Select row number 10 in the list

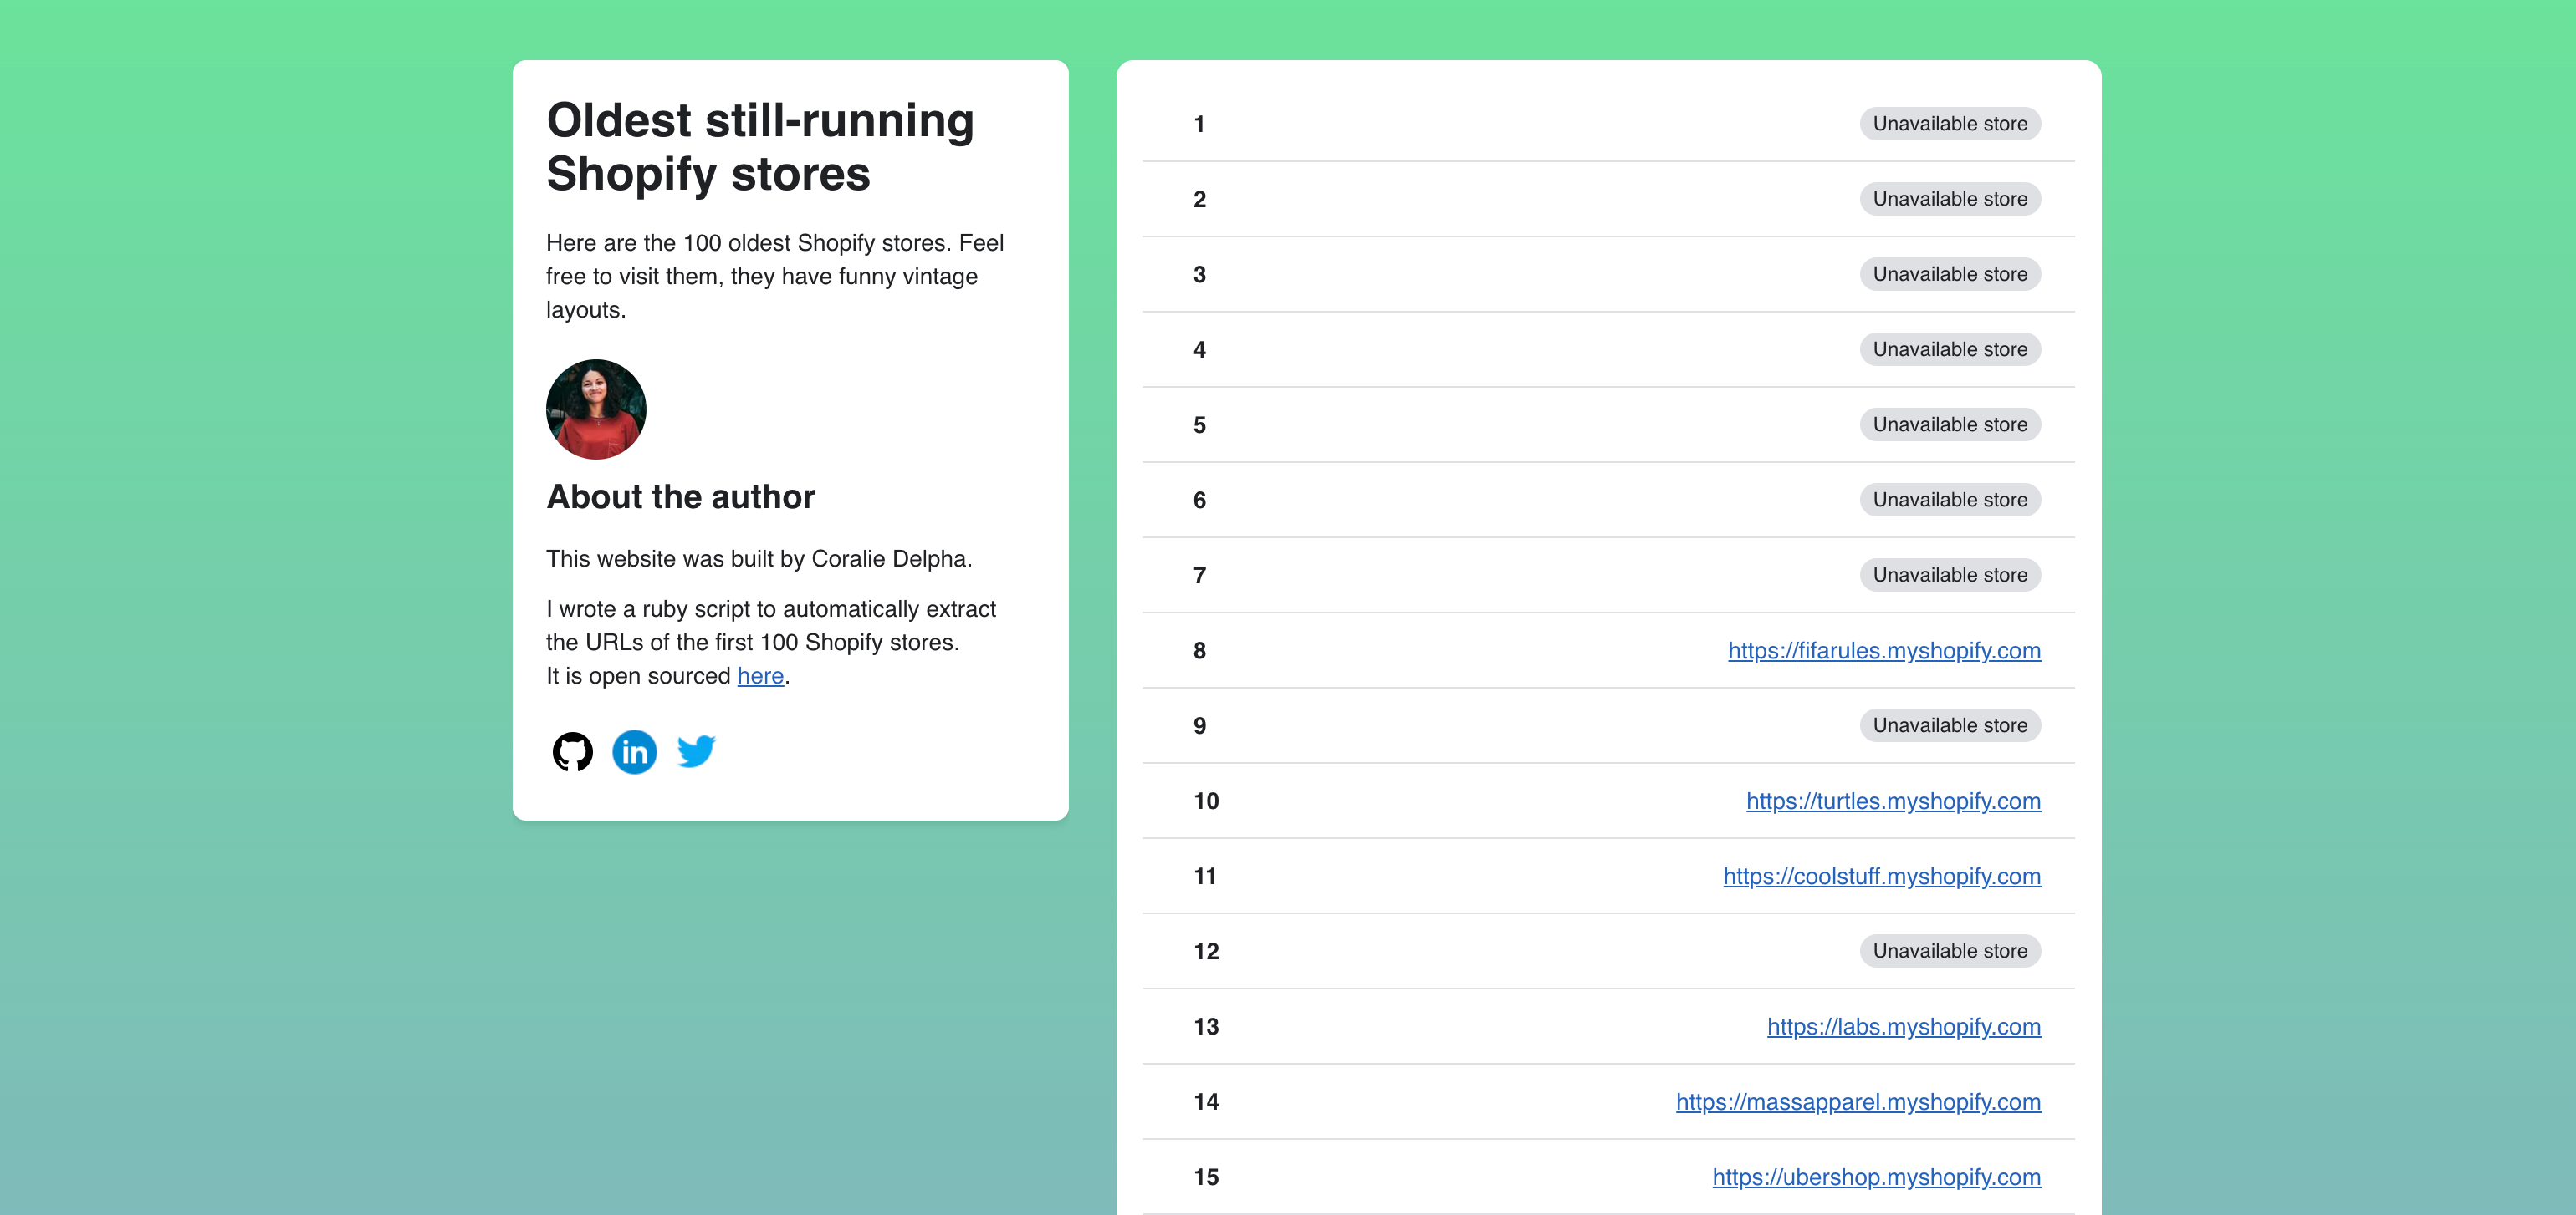click(x=1206, y=801)
